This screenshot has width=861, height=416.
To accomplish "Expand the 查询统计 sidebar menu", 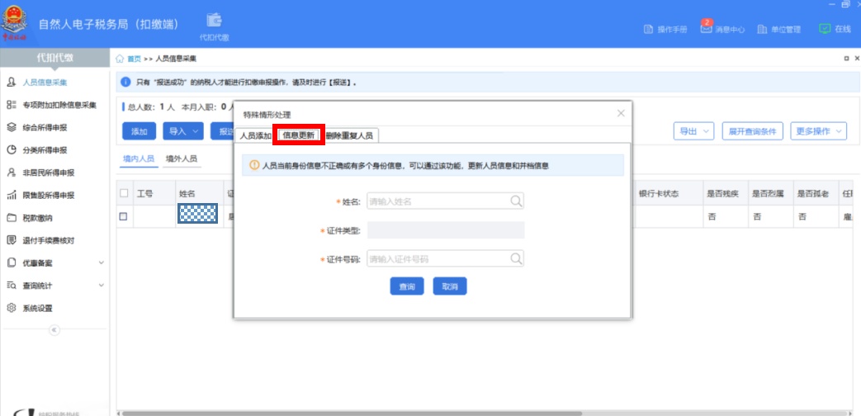I will point(55,286).
